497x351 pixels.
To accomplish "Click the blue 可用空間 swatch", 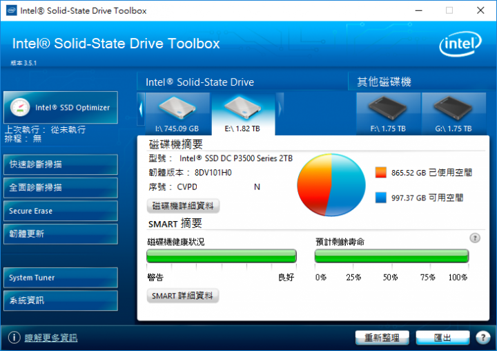I will coord(380,198).
